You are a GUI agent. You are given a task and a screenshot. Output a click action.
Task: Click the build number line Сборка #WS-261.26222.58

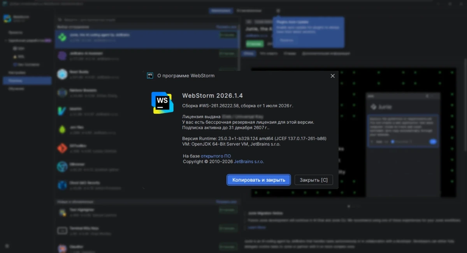point(238,105)
